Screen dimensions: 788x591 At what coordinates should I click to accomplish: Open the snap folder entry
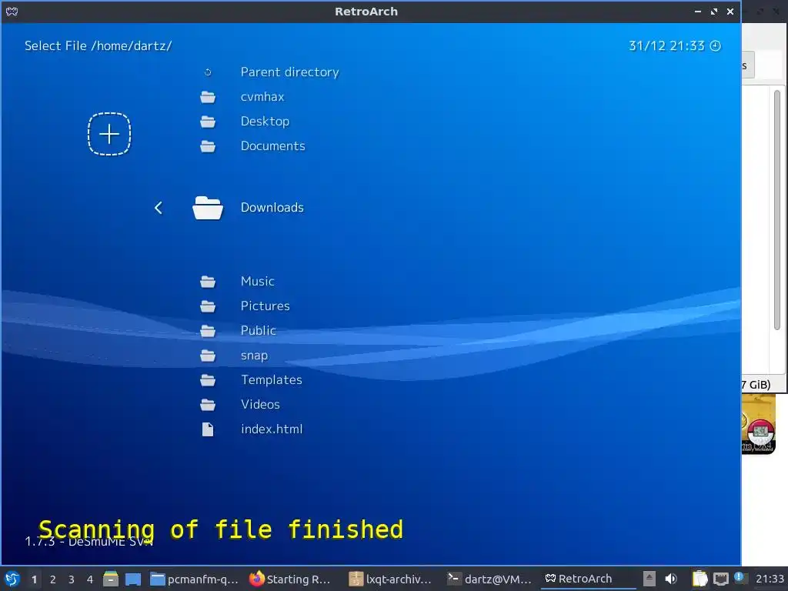coord(254,356)
